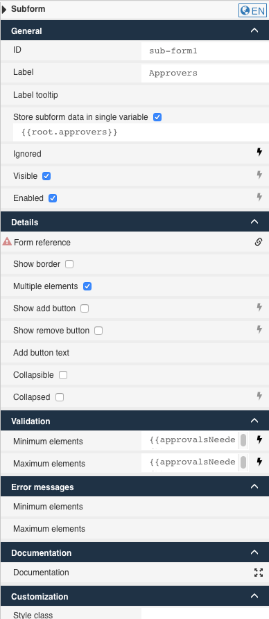
Task: Click the Documentation expand-to-fullscreen icon
Action: tap(259, 573)
